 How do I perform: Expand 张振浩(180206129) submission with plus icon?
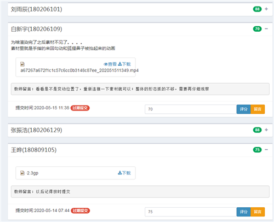pyautogui.click(x=266, y=130)
